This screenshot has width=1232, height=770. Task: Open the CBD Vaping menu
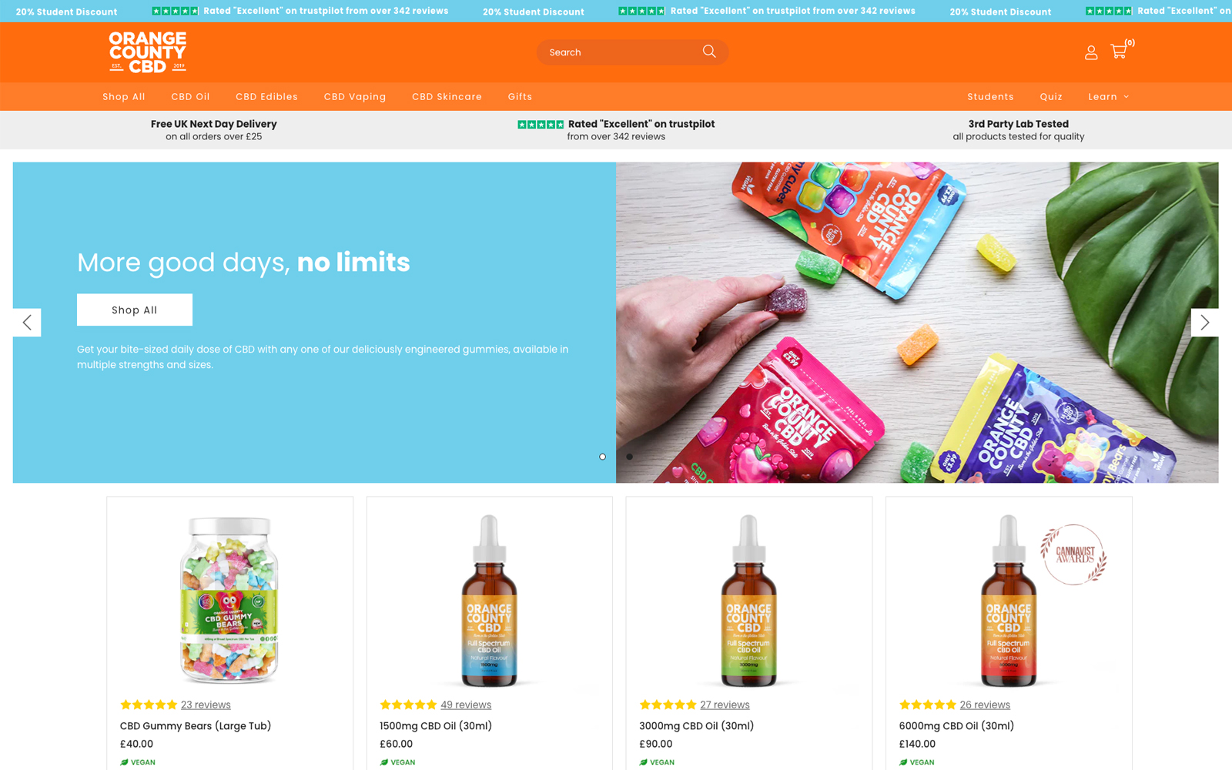pyautogui.click(x=355, y=97)
